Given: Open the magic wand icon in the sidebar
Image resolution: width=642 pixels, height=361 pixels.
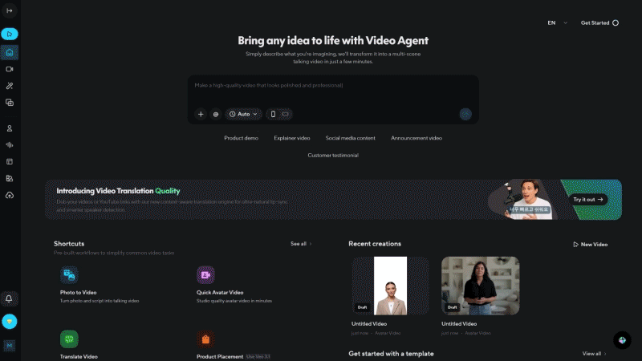Looking at the screenshot, I should point(10,86).
